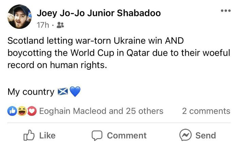Click the blue heart emoji

click(x=75, y=92)
